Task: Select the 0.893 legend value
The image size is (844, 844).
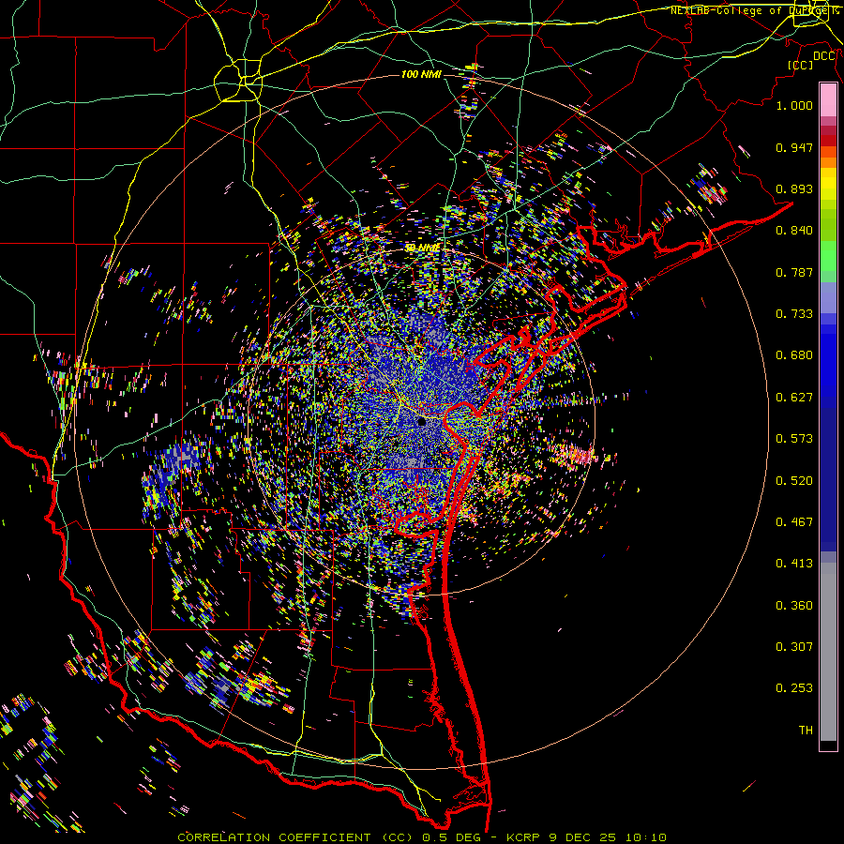Action: [x=794, y=188]
